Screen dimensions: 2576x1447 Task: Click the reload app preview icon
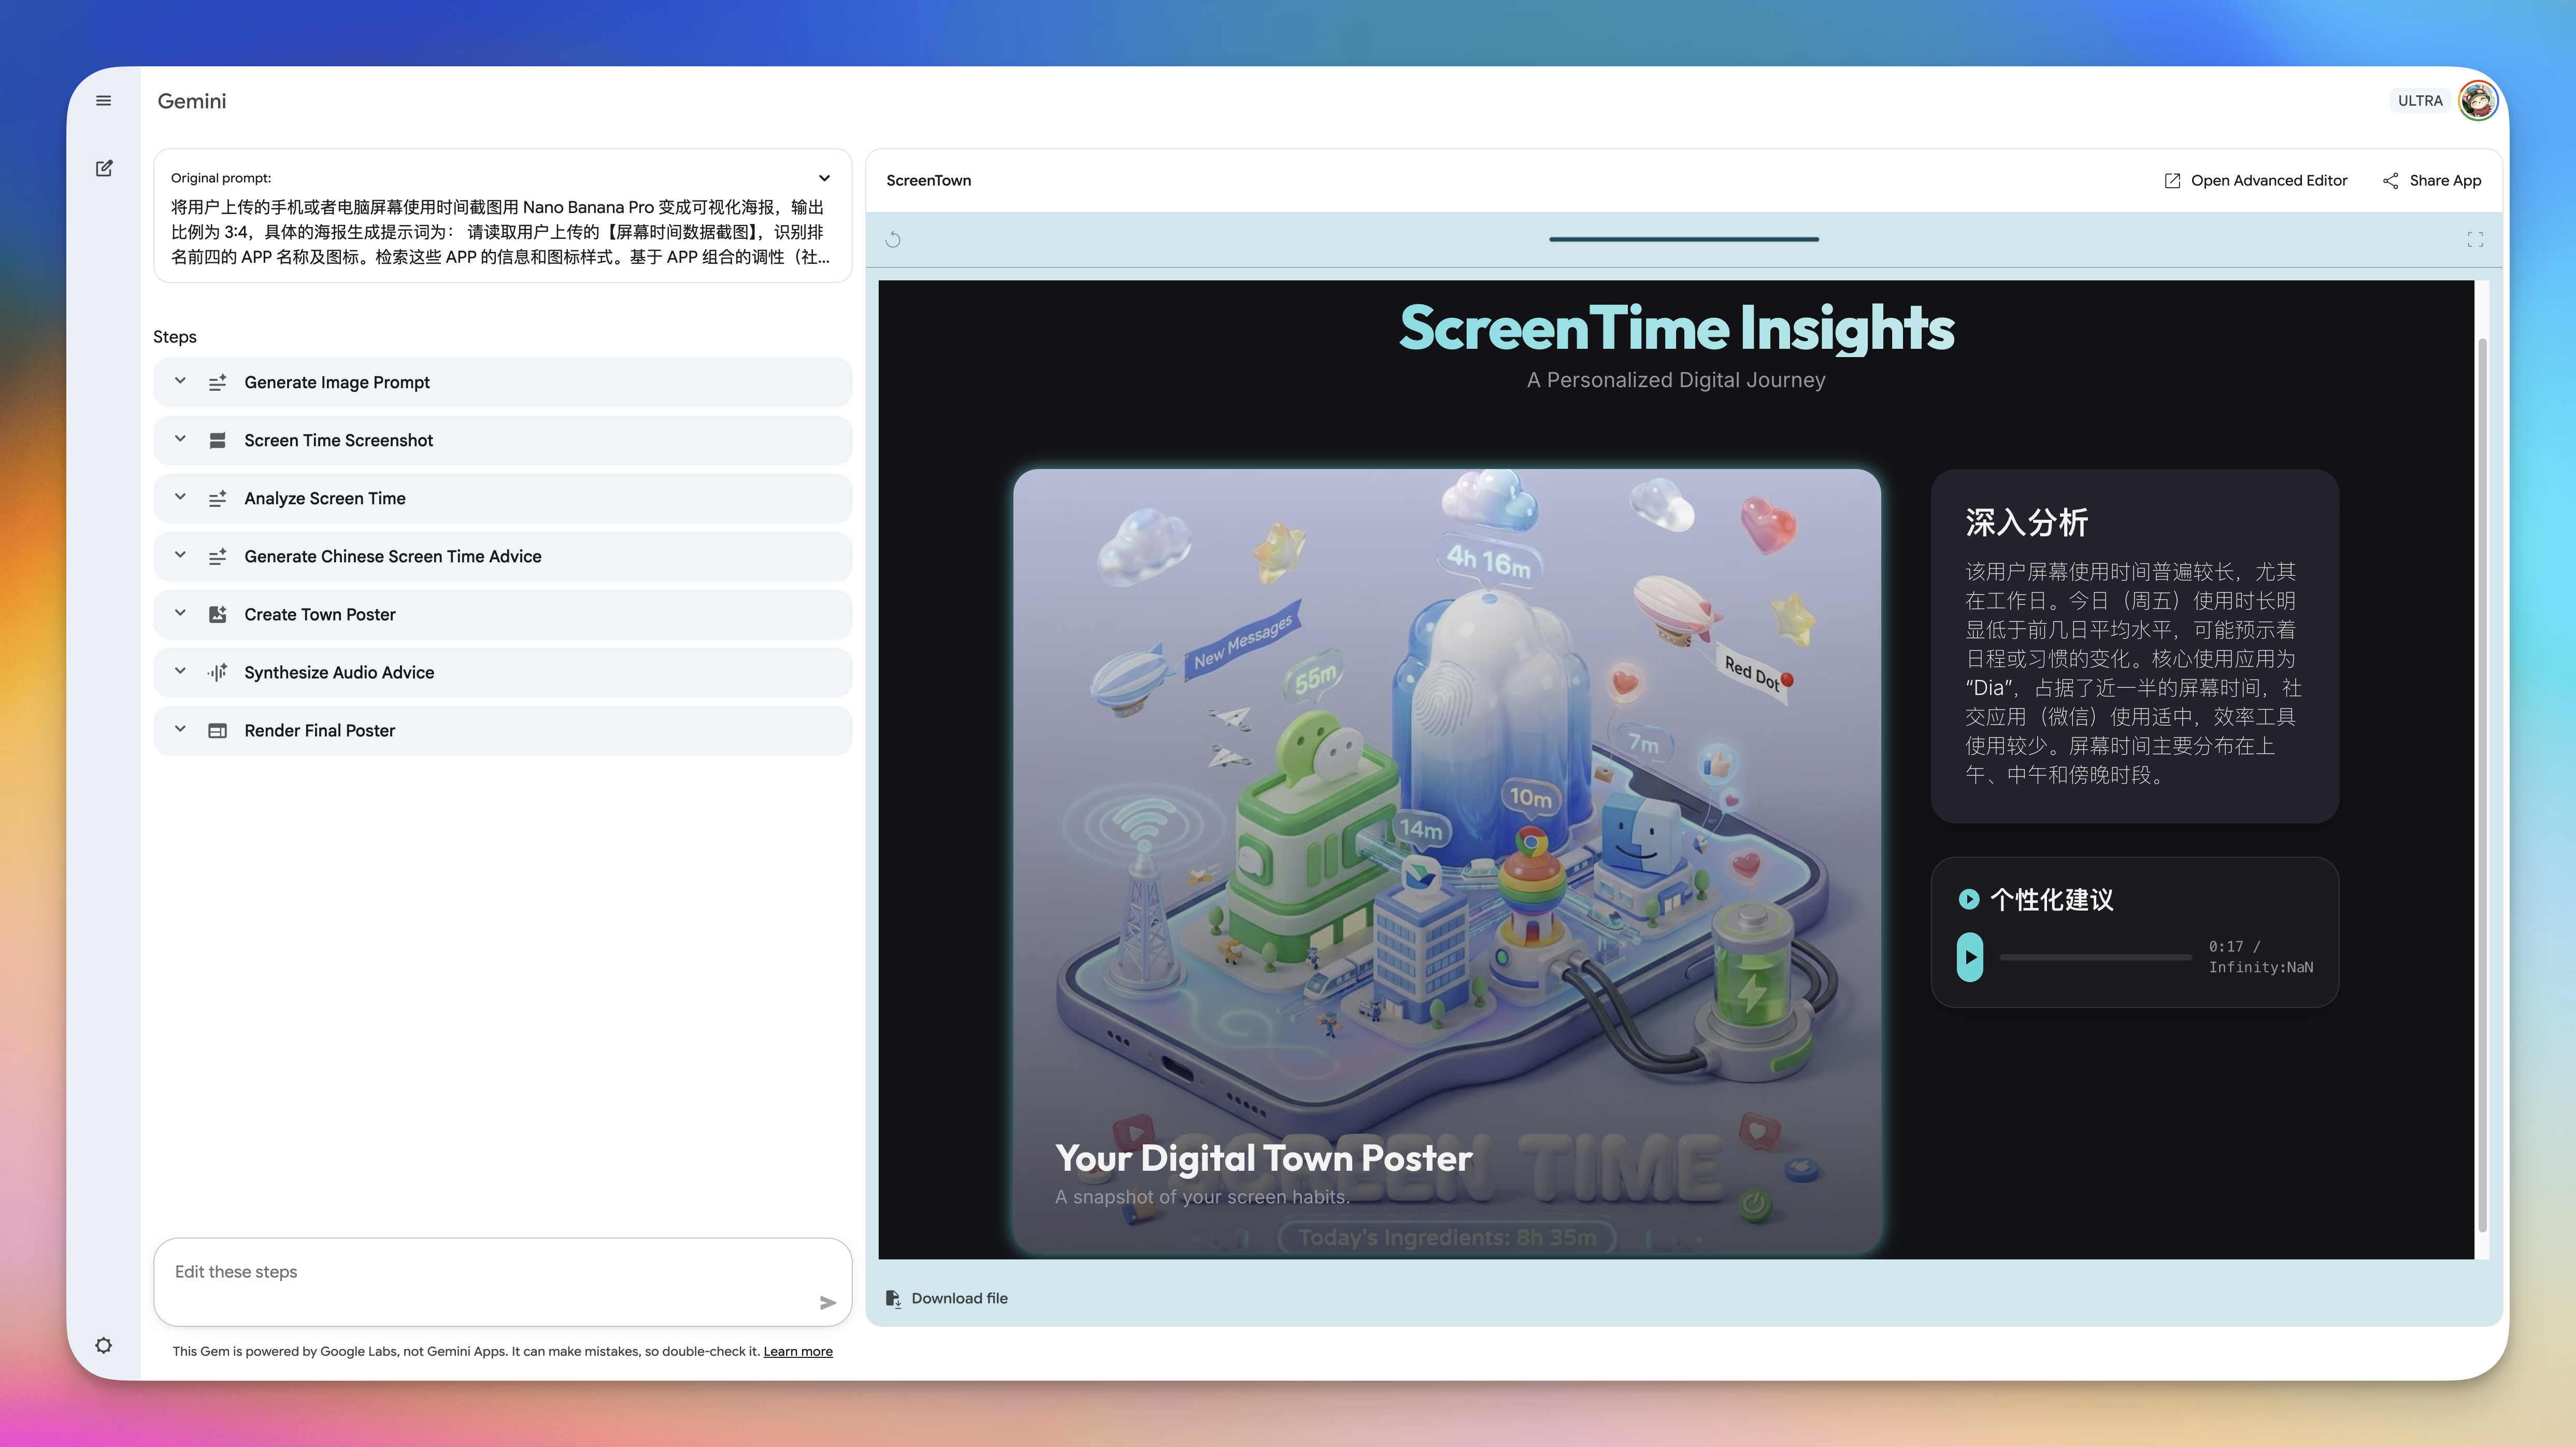(x=893, y=240)
